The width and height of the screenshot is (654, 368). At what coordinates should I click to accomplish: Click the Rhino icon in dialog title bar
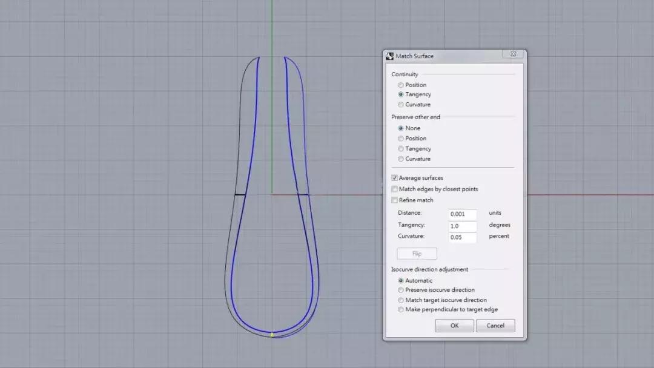tap(390, 56)
